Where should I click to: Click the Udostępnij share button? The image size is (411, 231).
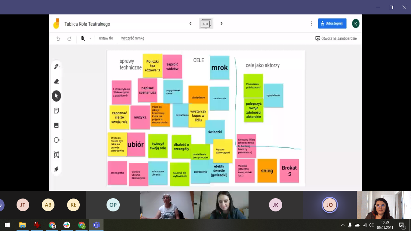[x=332, y=23]
